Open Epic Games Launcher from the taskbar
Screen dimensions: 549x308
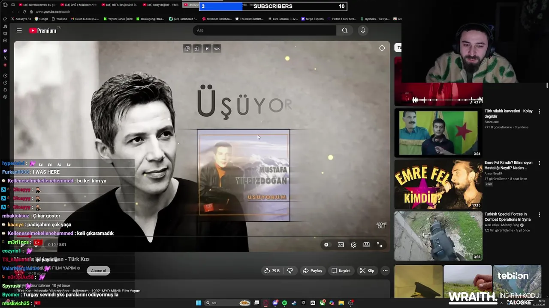(x=303, y=303)
